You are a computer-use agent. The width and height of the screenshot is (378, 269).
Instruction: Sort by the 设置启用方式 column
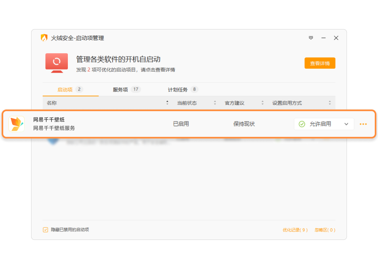click(x=301, y=103)
